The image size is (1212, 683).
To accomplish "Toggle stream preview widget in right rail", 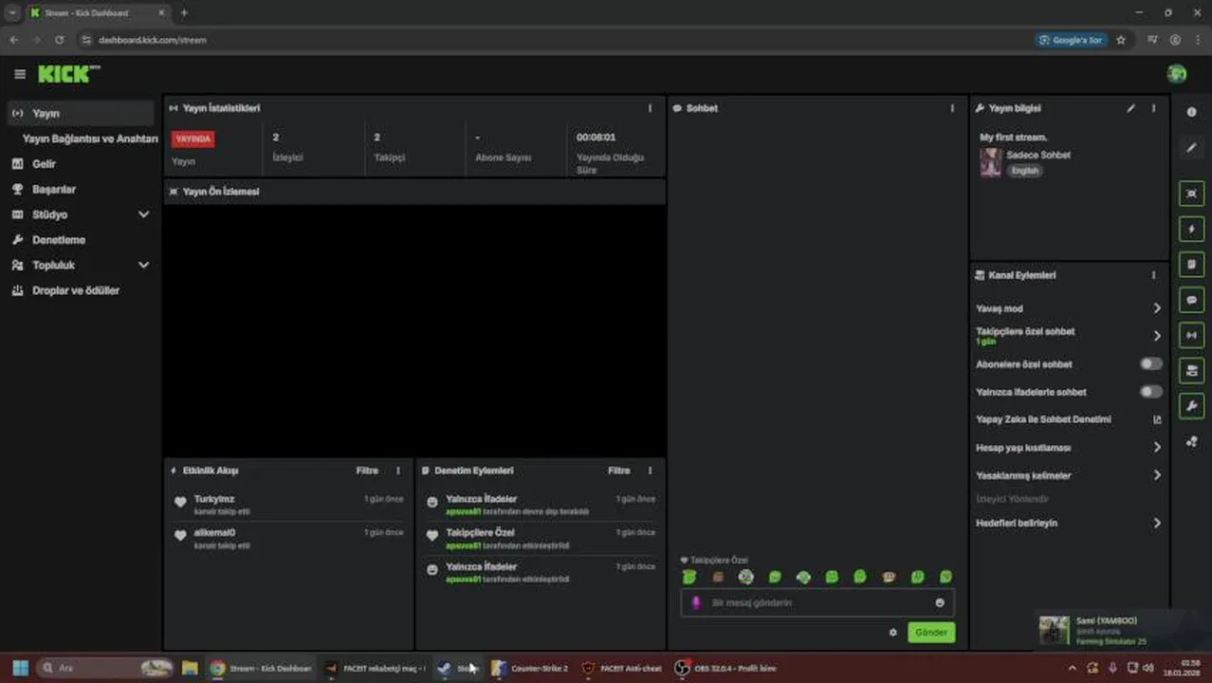I will coord(1191,194).
